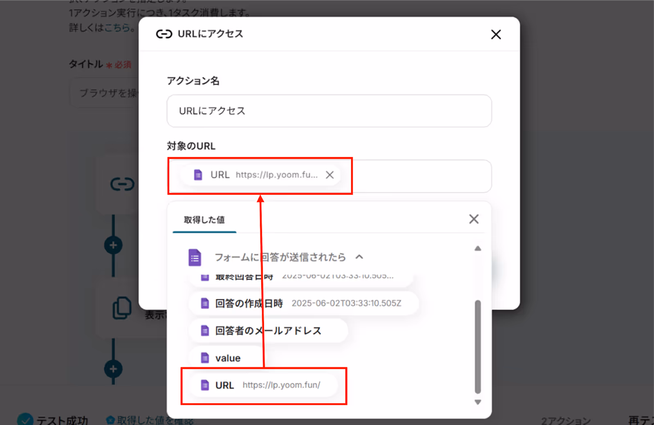The width and height of the screenshot is (654, 425).
Task: Click the link icon in the dialog header
Action: (164, 34)
